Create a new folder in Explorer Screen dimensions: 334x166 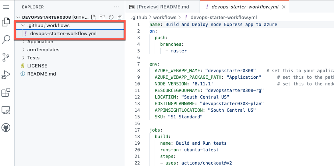coord(102,17)
